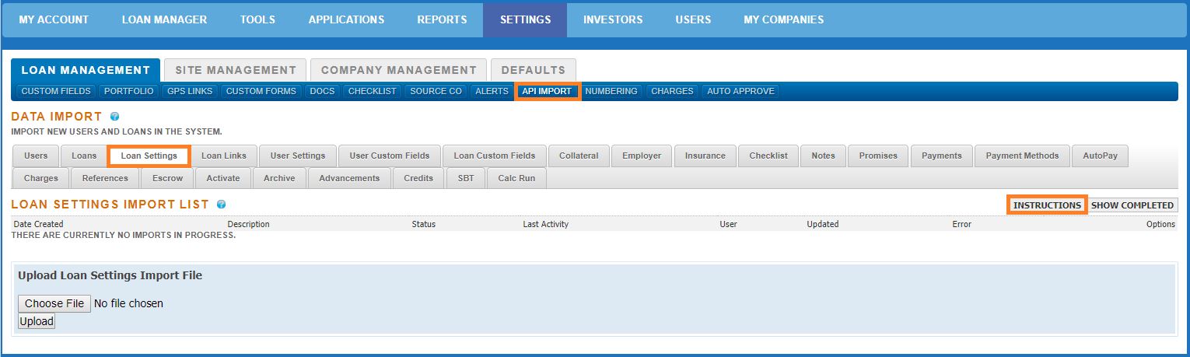Go to GPS Links section
1190x357 pixels.
pyautogui.click(x=190, y=91)
